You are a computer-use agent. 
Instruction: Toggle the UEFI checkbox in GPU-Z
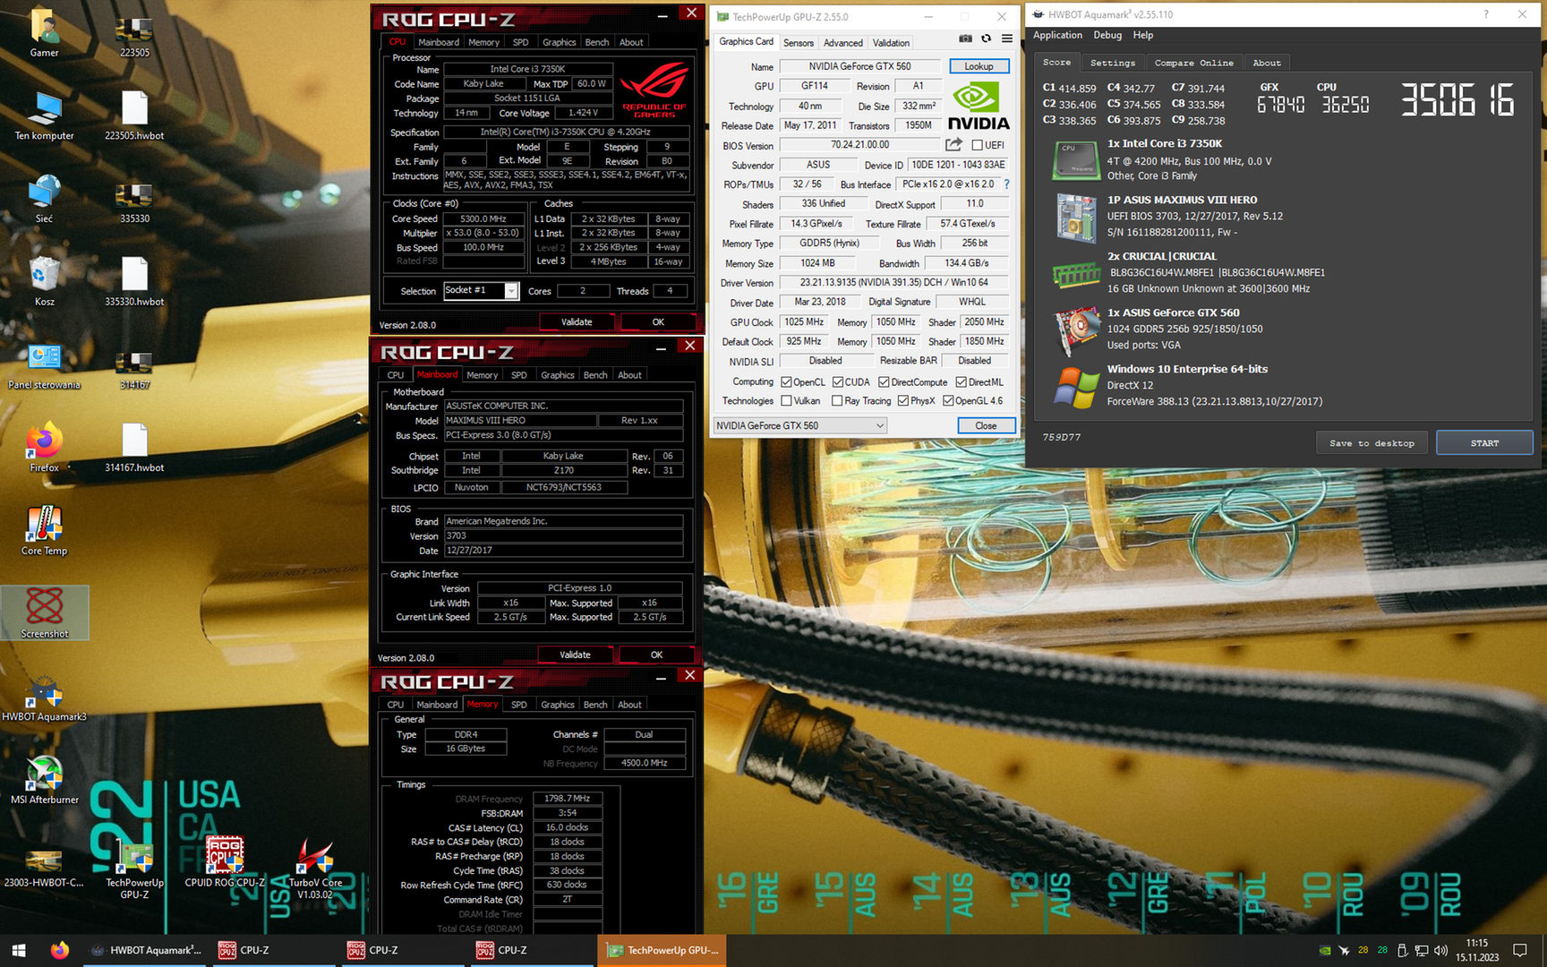(978, 145)
